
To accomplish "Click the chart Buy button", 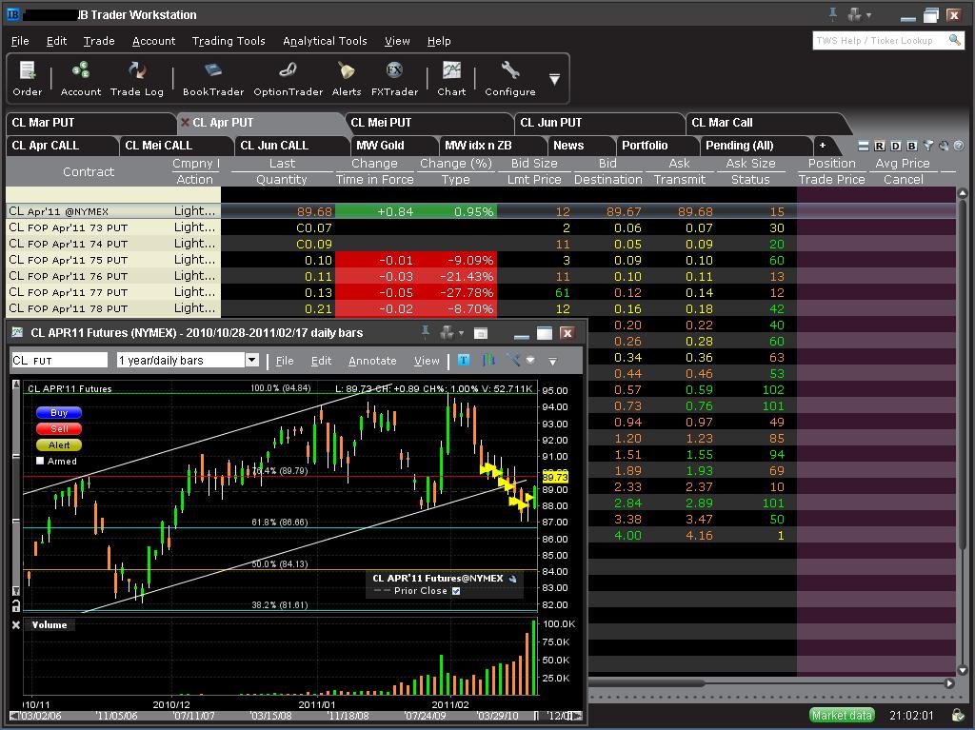I will [59, 413].
